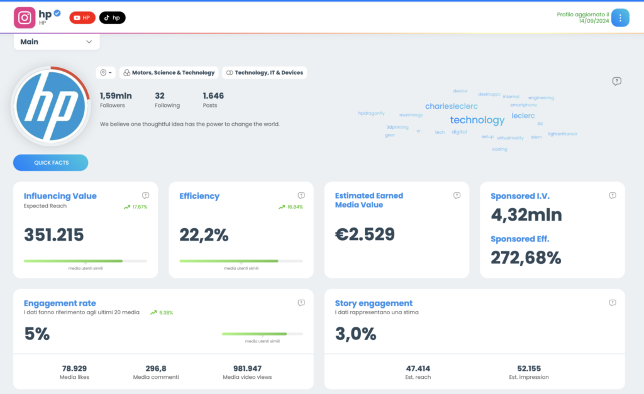Open help icon beside the word cloud

click(x=616, y=81)
